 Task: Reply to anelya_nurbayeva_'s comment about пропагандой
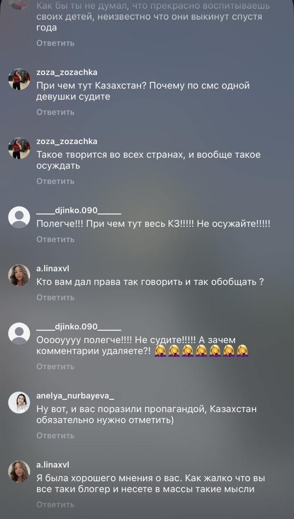point(55,436)
